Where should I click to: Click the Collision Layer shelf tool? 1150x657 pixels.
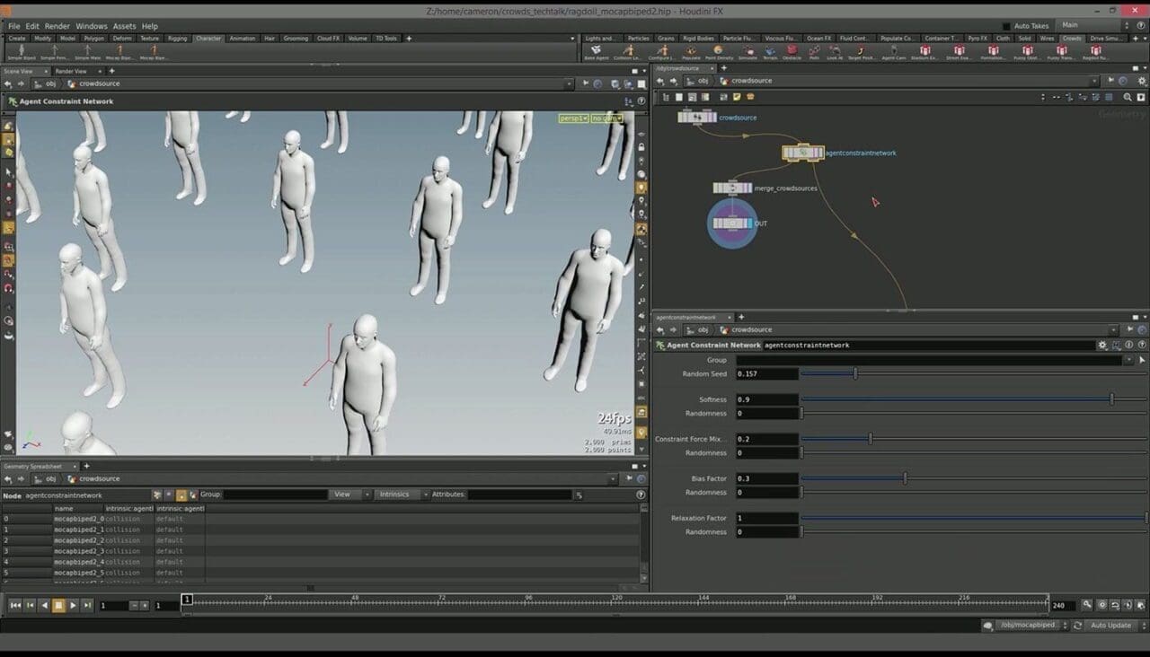click(628, 52)
